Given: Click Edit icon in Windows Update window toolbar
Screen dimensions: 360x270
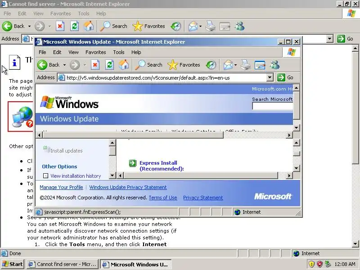Looking at the screenshot, I should tap(260, 65).
